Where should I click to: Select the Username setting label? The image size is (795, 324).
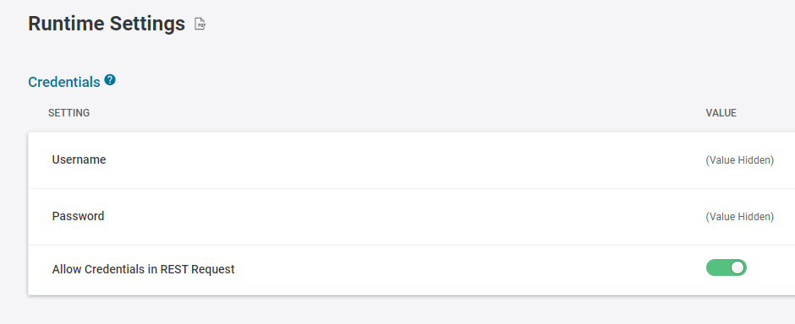click(79, 159)
